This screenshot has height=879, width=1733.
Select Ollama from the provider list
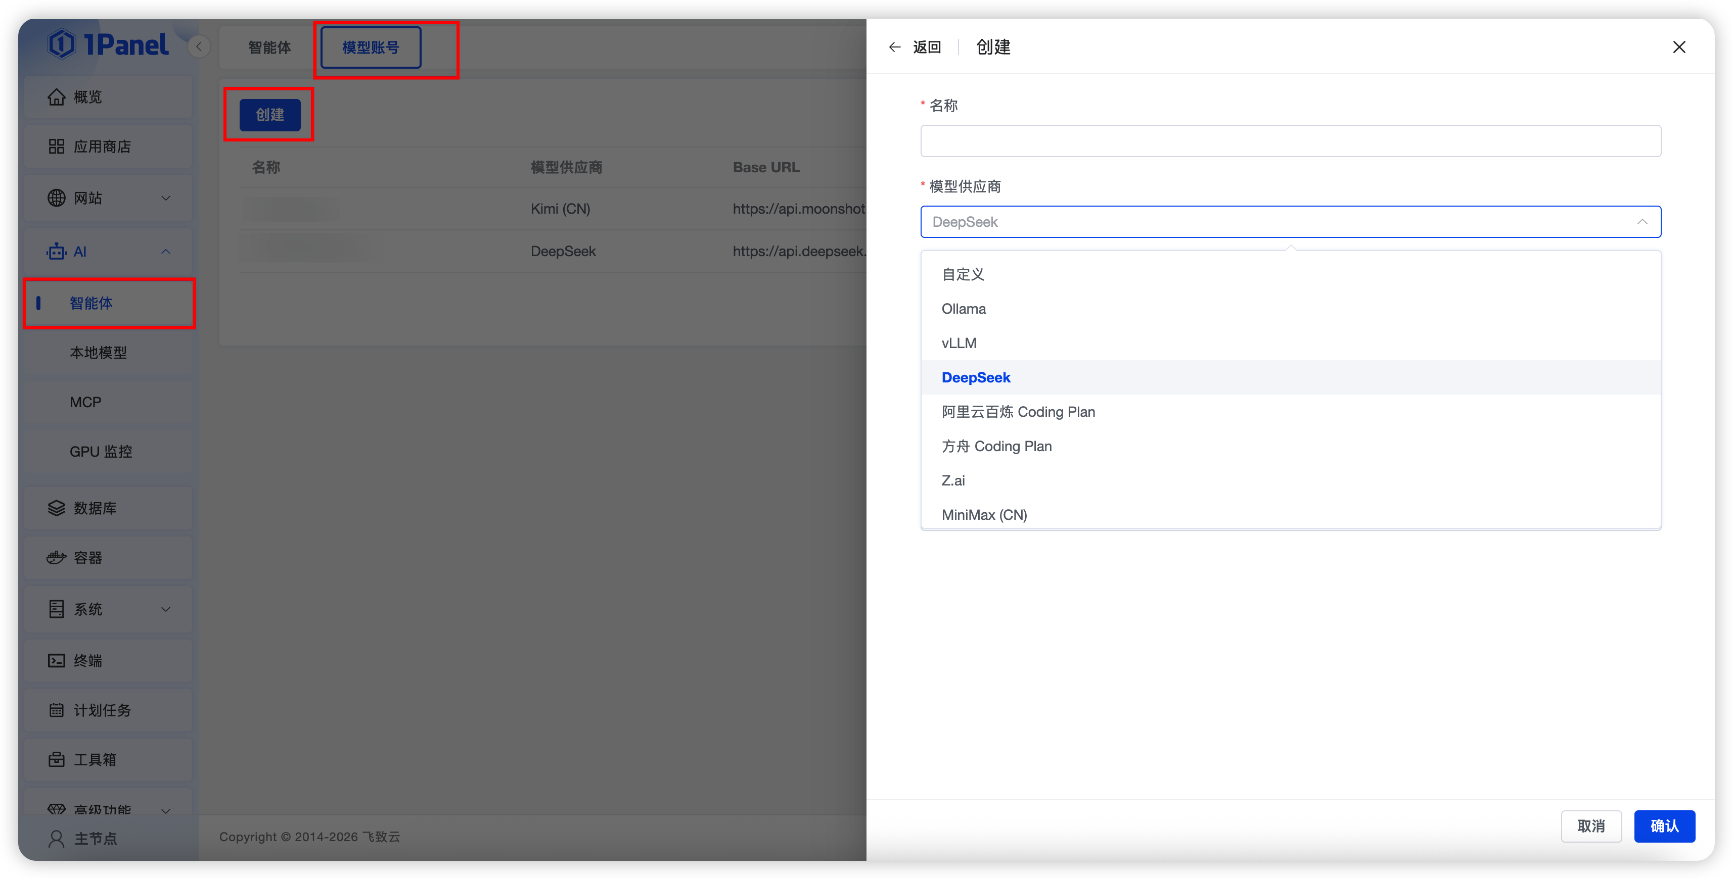pos(964,309)
